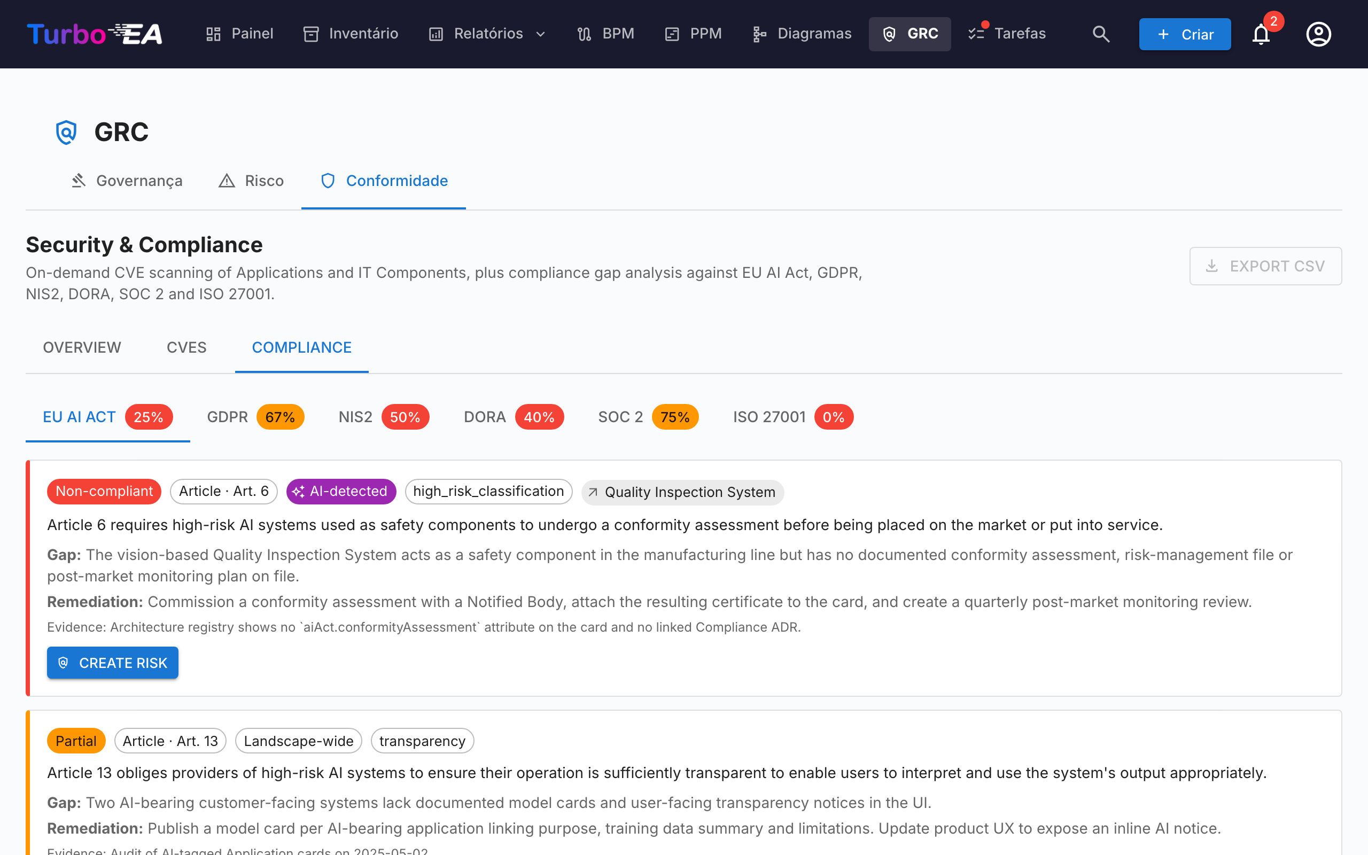The image size is (1368, 855).
Task: Open notifications bell with 2 badge
Action: [x=1261, y=34]
